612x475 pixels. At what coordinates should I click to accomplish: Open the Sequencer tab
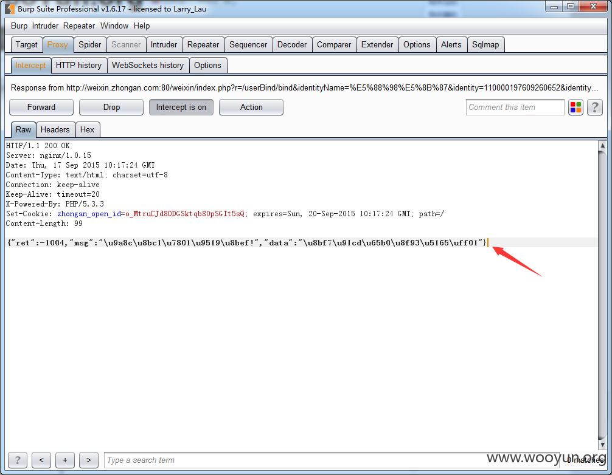[248, 44]
